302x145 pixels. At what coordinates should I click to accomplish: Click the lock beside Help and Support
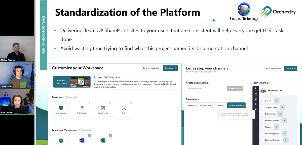(x=284, y=120)
